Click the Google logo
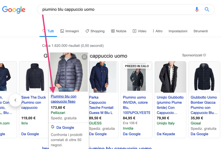The height and width of the screenshot is (149, 222). coord(14,10)
